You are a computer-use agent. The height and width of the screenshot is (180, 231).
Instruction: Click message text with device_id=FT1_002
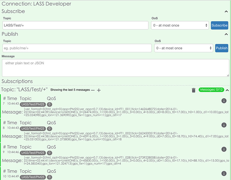tap(126, 136)
